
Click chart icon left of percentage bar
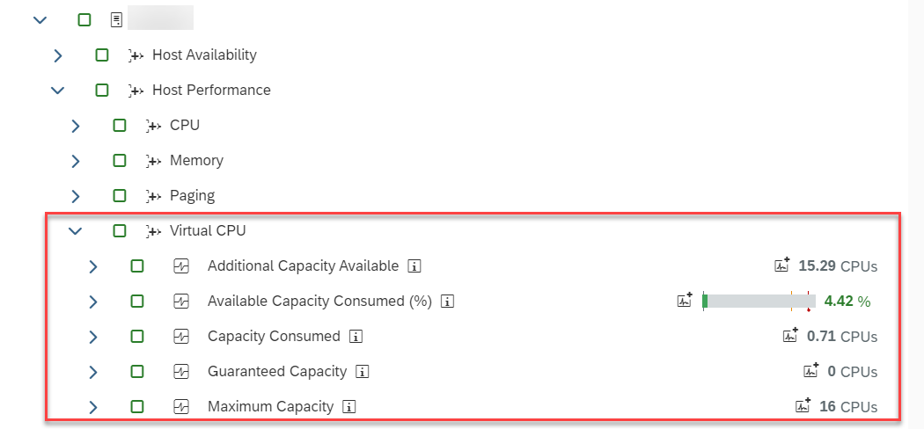[x=685, y=300]
